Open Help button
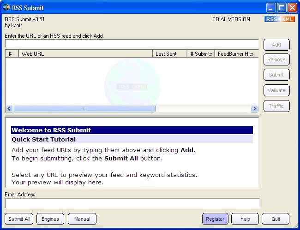Screen dimensions: 300x230 [x=245, y=219]
